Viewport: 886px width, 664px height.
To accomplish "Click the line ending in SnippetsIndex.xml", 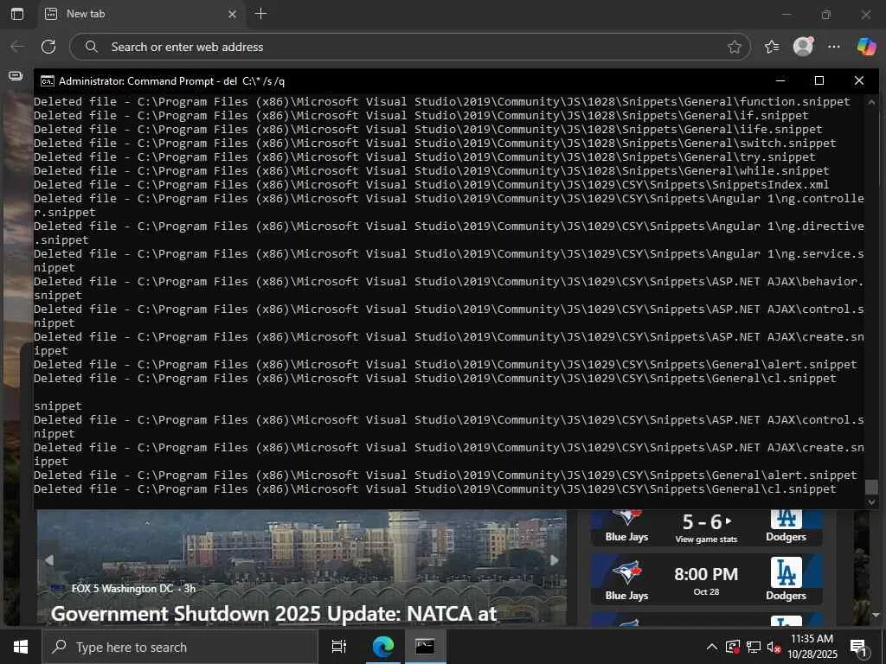I will [x=431, y=184].
